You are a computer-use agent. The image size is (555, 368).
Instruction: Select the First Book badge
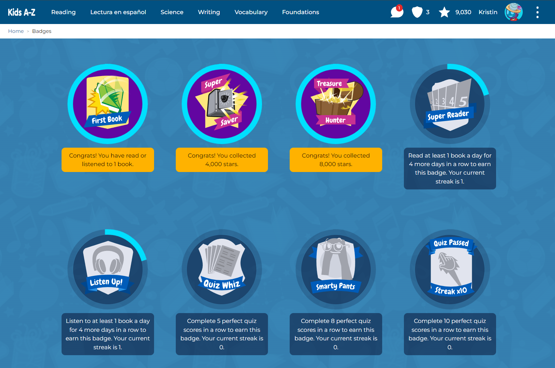click(108, 104)
